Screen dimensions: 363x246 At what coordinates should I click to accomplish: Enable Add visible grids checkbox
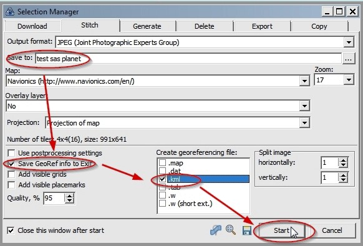[x=11, y=174]
